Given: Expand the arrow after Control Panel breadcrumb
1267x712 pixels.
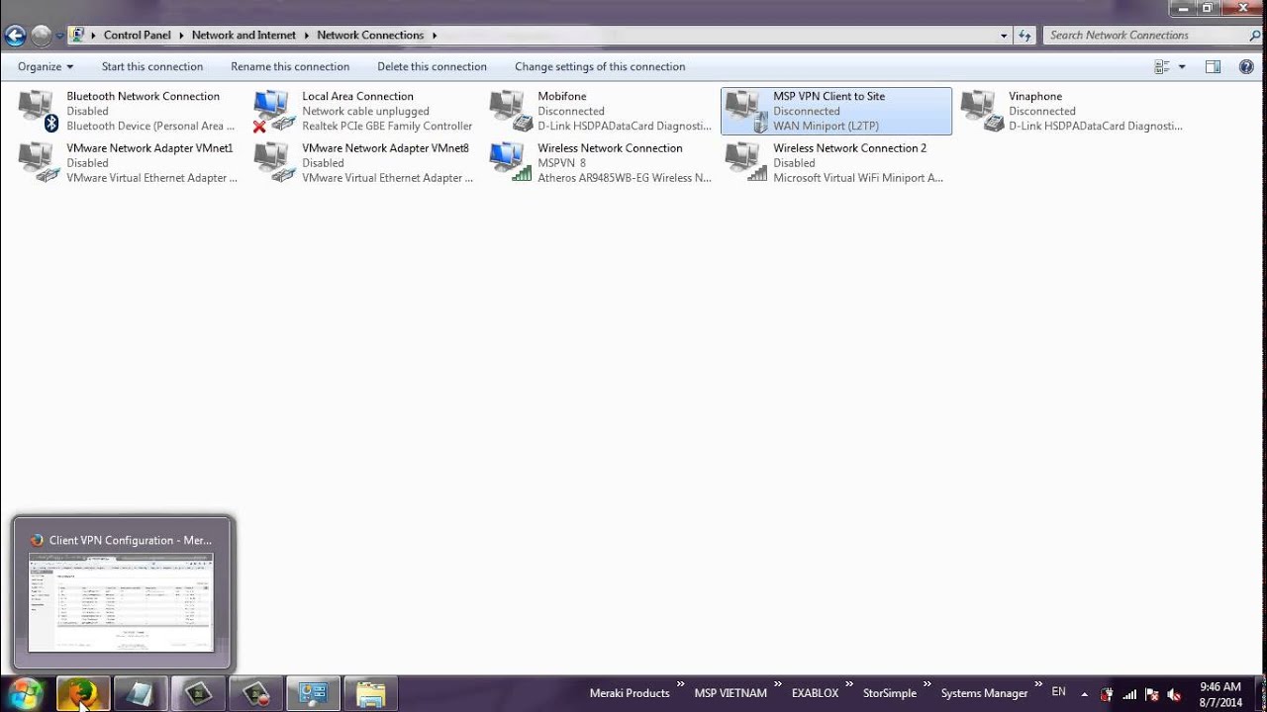Looking at the screenshot, I should (181, 36).
